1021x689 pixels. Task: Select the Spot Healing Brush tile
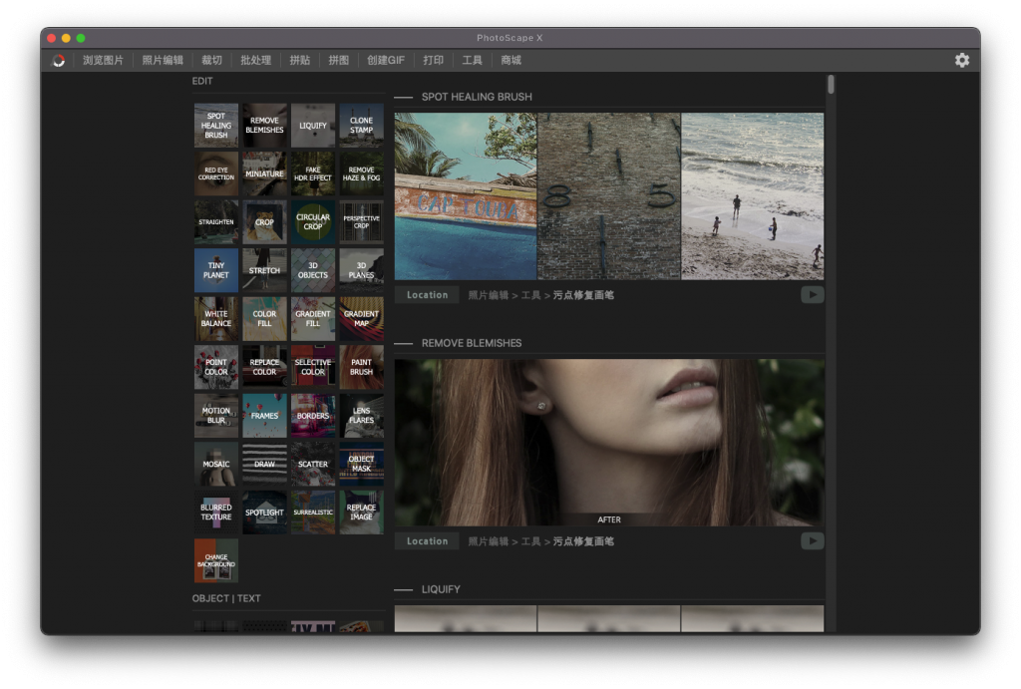(x=216, y=125)
